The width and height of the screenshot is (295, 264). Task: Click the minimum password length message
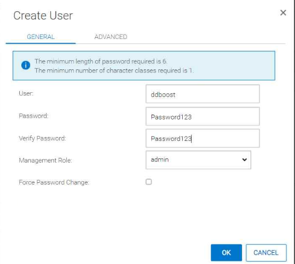(x=101, y=61)
